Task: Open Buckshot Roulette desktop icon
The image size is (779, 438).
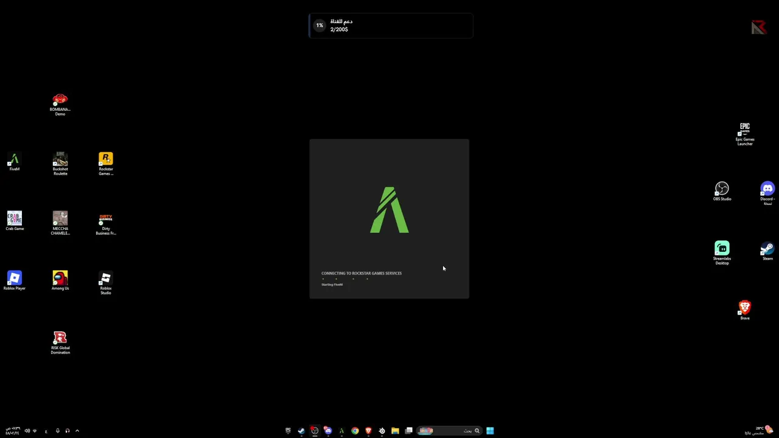Action: [x=60, y=164]
